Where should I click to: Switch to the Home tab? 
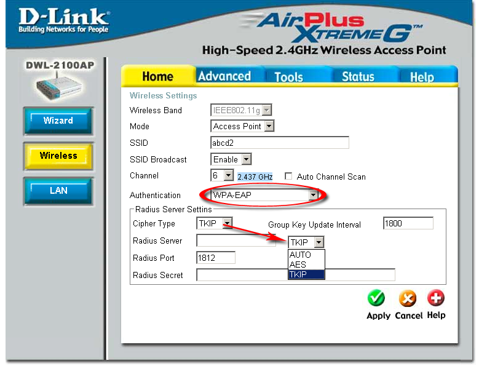click(x=158, y=76)
